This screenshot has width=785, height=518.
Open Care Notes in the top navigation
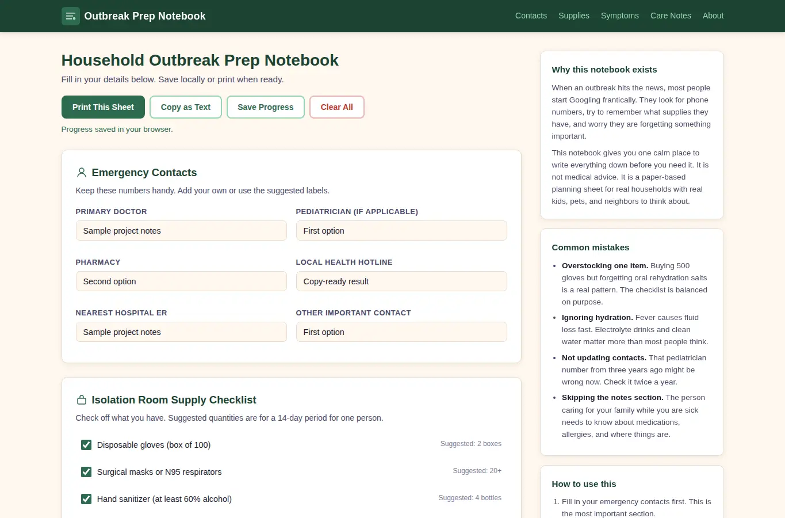click(x=671, y=16)
